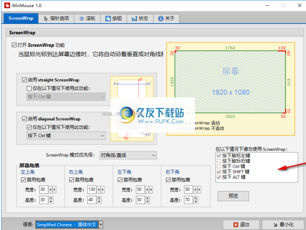This screenshot has width=306, height=230.
Task: Click right arrow of 右上角 宽度 spinner
Action: click(103, 190)
